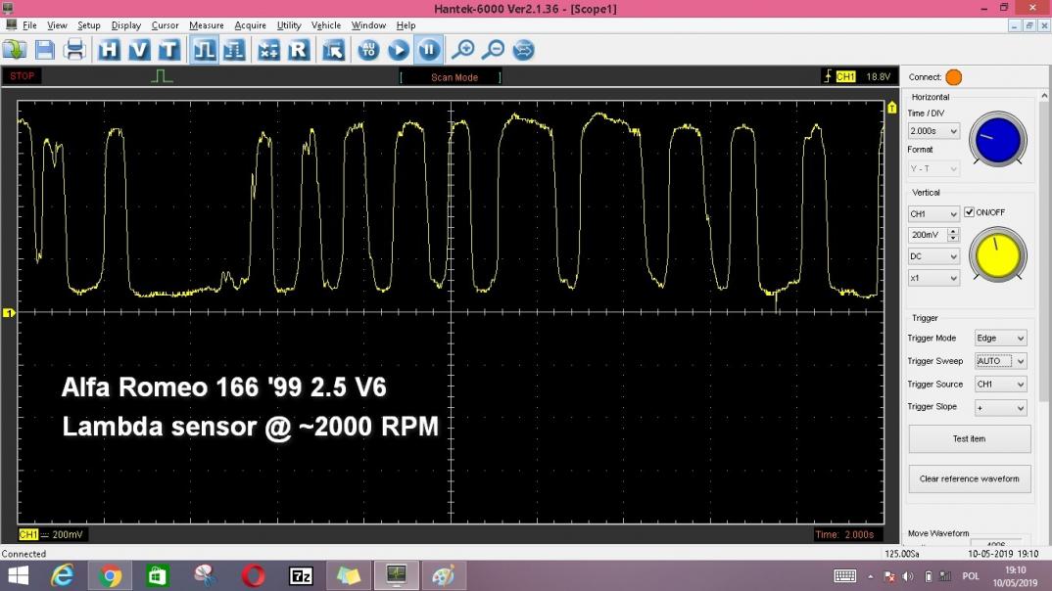Click the Print icon in toolbar
The width and height of the screenshot is (1052, 591).
74,50
